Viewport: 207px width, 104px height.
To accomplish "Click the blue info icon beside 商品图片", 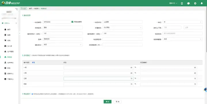I will tap(32, 94).
